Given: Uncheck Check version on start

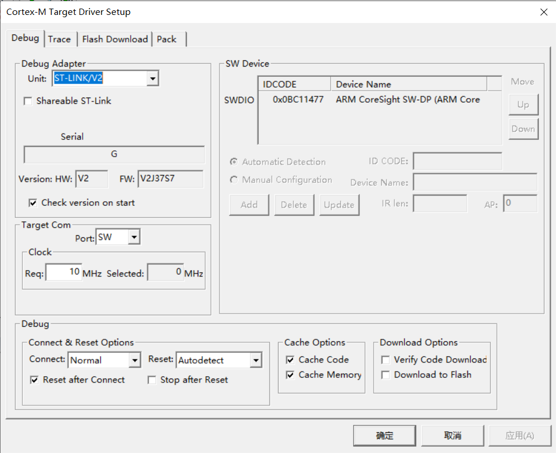Looking at the screenshot, I should [x=33, y=203].
